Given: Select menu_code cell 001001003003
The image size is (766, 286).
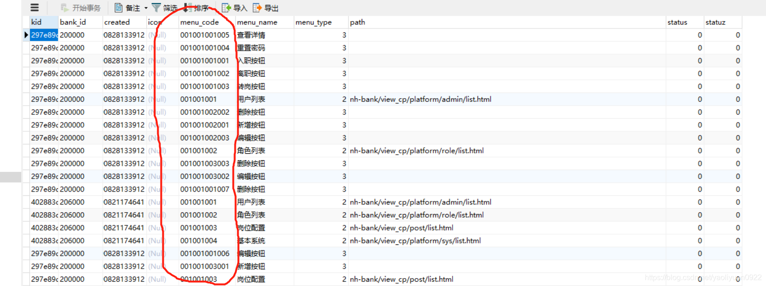Looking at the screenshot, I should [206, 164].
